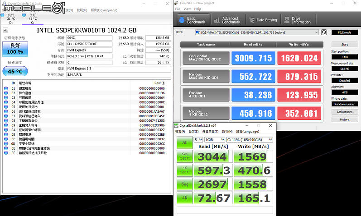Open Data Erasing tab
Screen dimensions: 361x216
[263, 20]
